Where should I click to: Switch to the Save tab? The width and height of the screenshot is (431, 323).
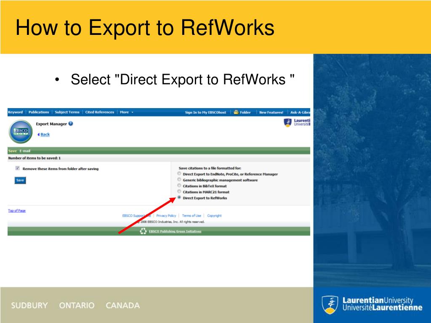click(x=12, y=151)
